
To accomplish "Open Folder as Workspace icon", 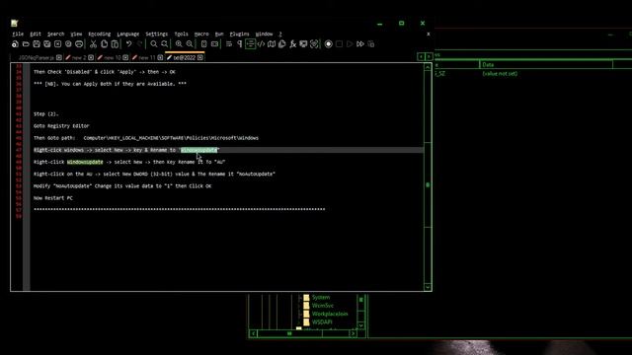I will click(303, 43).
